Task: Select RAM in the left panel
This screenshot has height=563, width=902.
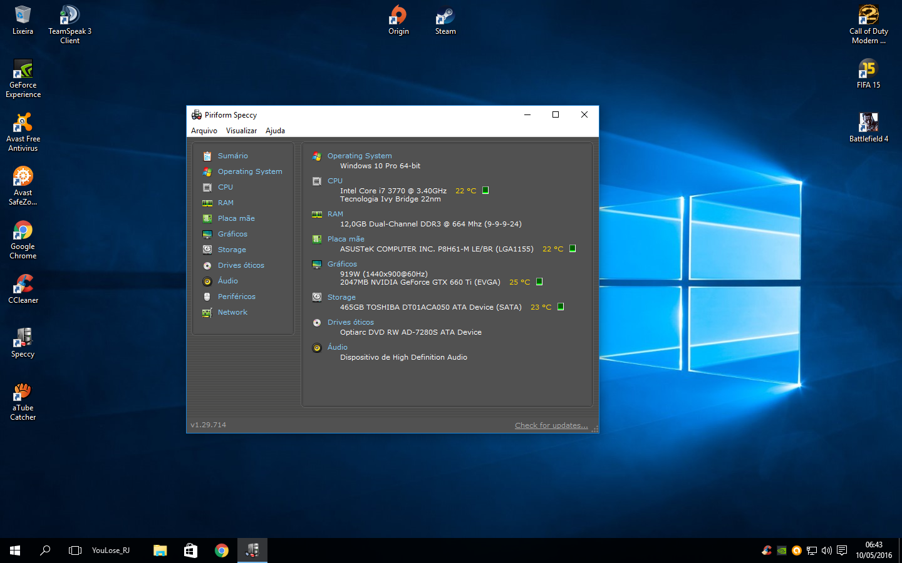Action: [x=225, y=203]
